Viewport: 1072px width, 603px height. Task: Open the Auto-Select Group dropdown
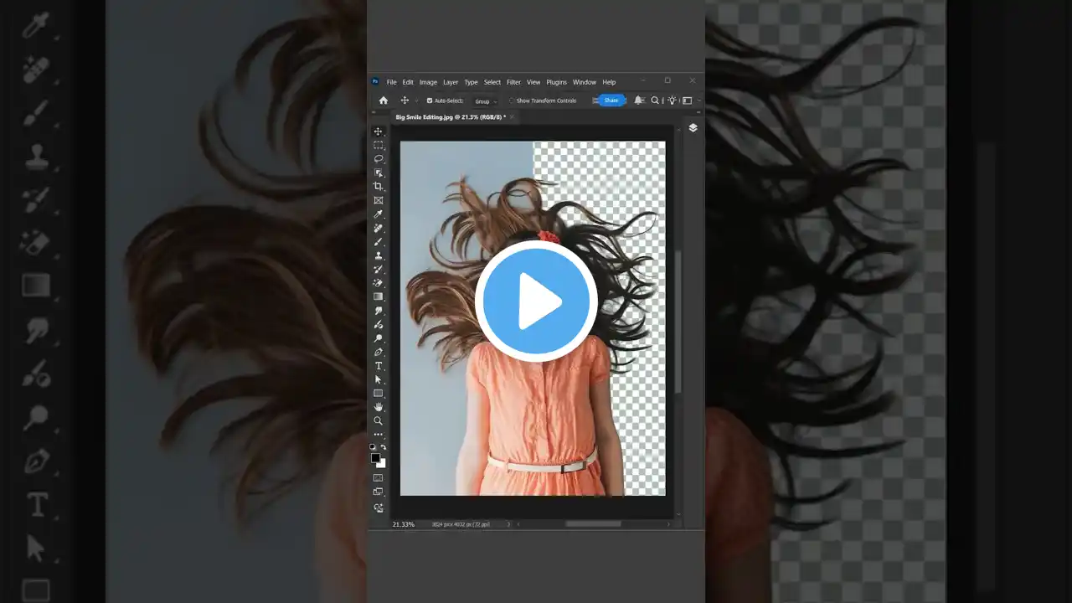click(486, 101)
